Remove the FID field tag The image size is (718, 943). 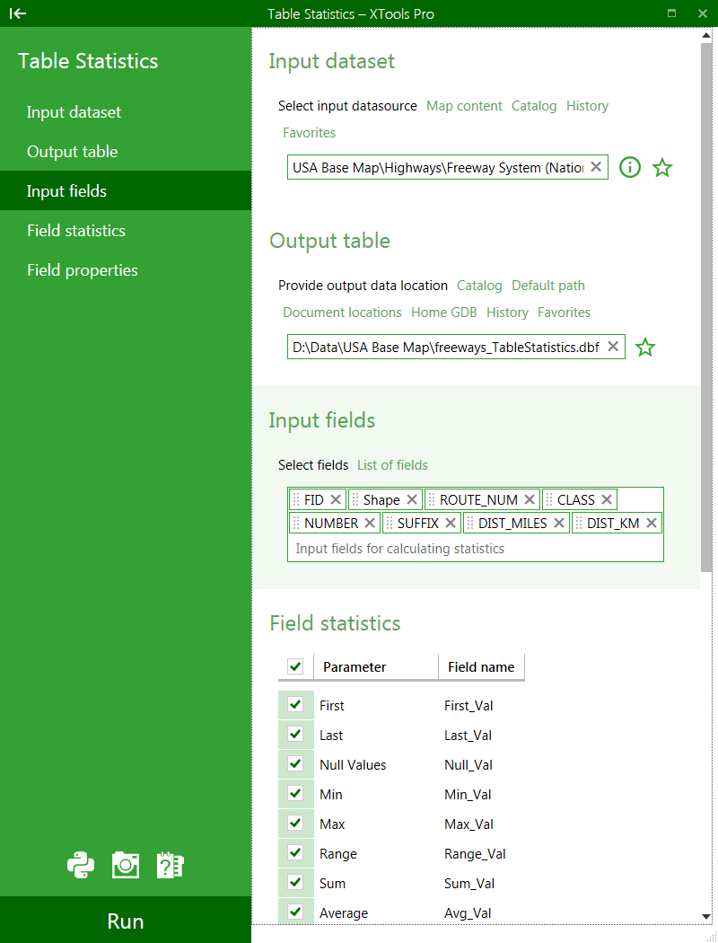click(336, 499)
